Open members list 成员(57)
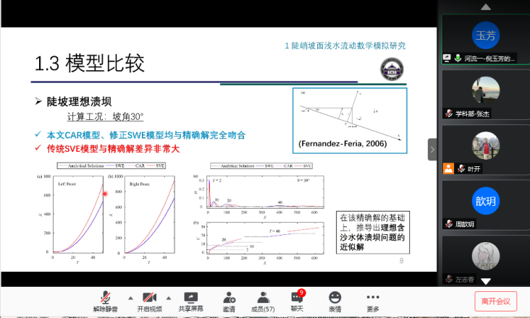 click(x=261, y=298)
